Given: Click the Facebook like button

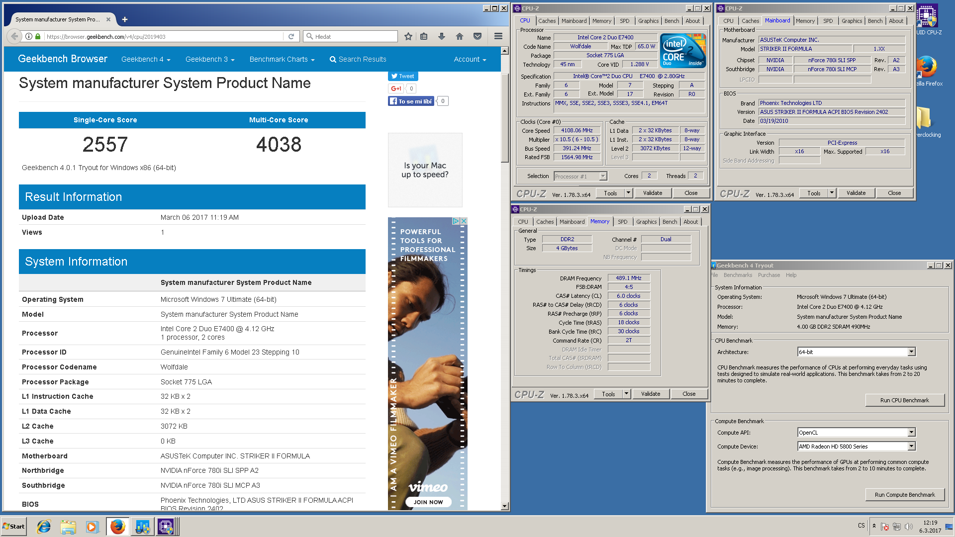Looking at the screenshot, I should point(411,101).
